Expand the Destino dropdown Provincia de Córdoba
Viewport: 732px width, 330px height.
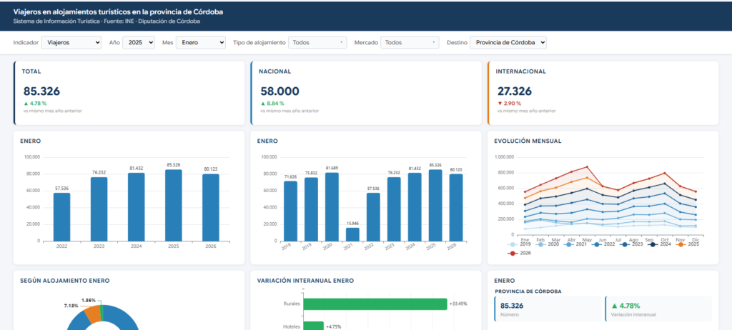[508, 42]
